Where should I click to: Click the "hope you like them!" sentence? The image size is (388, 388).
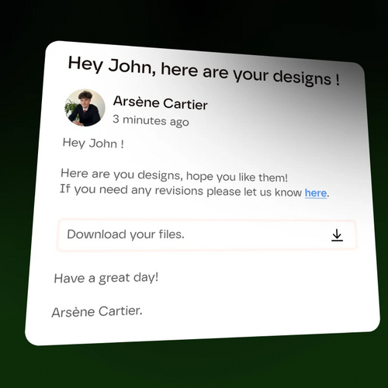pos(237,177)
